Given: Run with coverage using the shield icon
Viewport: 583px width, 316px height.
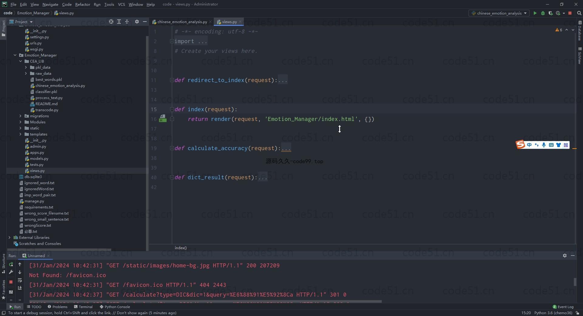Looking at the screenshot, I should [x=551, y=13].
